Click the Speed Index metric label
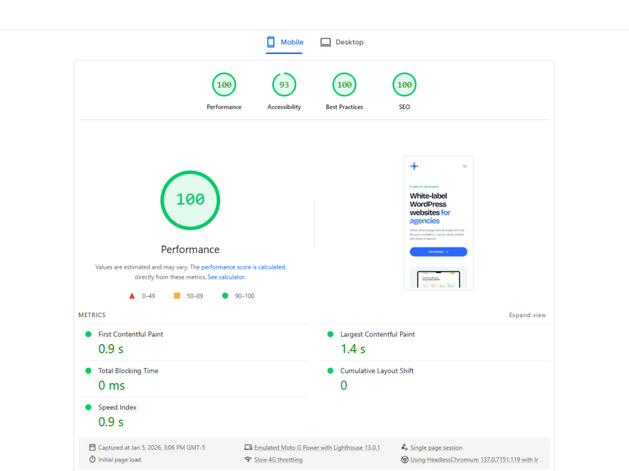The image size is (629, 471). 118,408
